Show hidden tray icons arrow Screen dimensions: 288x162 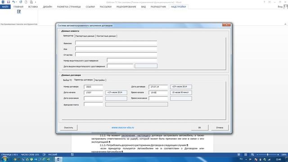coord(246,159)
